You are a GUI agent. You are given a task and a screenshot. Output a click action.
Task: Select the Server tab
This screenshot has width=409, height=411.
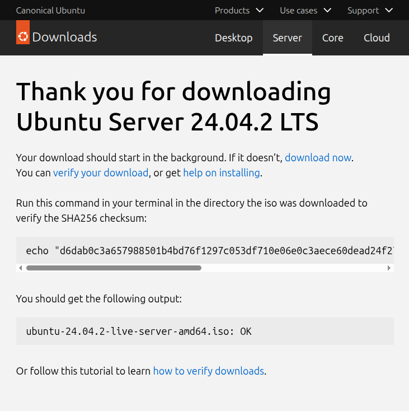288,38
